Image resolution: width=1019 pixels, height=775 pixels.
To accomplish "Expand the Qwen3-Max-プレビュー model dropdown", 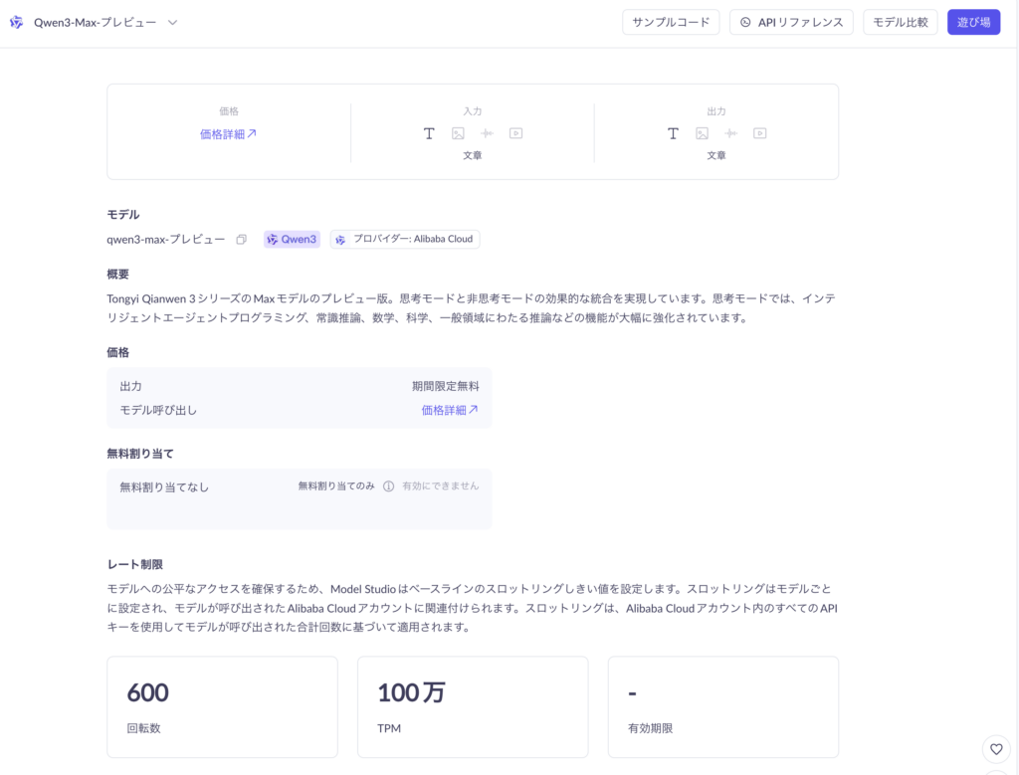I will [172, 22].
